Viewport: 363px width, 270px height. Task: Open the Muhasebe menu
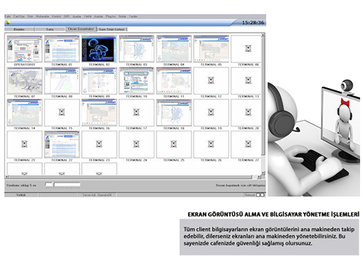pyautogui.click(x=43, y=16)
